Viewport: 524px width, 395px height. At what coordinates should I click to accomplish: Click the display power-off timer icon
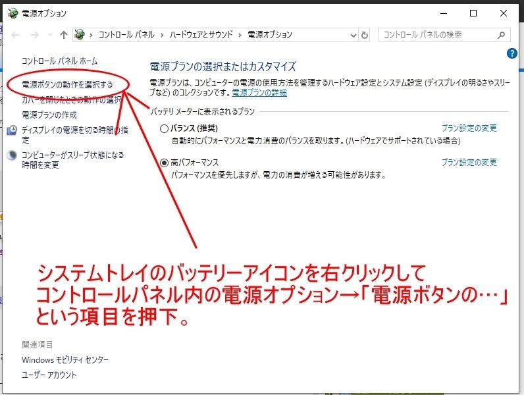[12, 130]
